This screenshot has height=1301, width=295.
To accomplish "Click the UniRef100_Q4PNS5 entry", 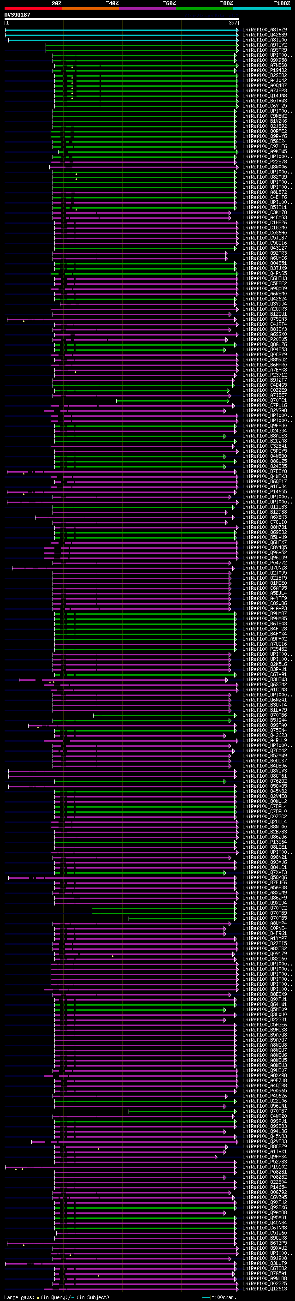I will click(265, 273).
